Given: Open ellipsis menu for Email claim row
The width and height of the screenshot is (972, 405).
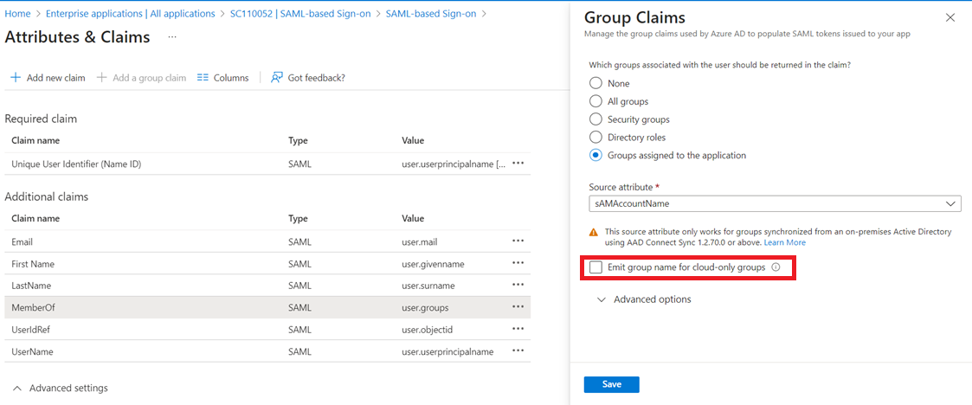Looking at the screenshot, I should 518,241.
